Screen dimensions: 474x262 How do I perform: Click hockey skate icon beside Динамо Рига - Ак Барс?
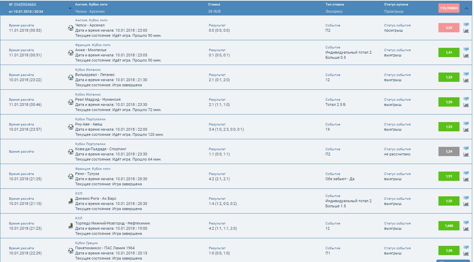pyautogui.click(x=71, y=201)
